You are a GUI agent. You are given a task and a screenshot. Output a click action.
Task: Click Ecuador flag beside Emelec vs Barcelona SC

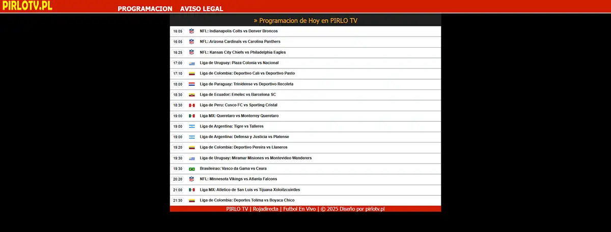(192, 95)
